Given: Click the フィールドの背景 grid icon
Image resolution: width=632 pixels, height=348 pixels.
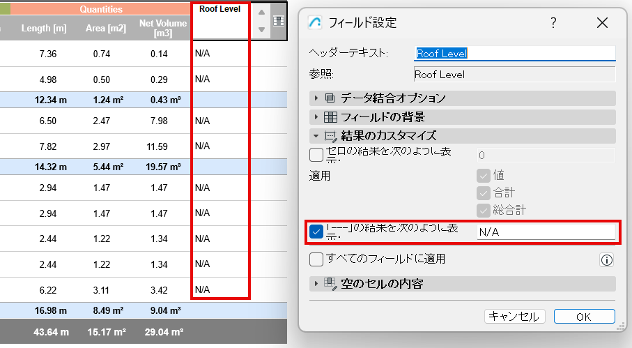Looking at the screenshot, I should click(330, 117).
